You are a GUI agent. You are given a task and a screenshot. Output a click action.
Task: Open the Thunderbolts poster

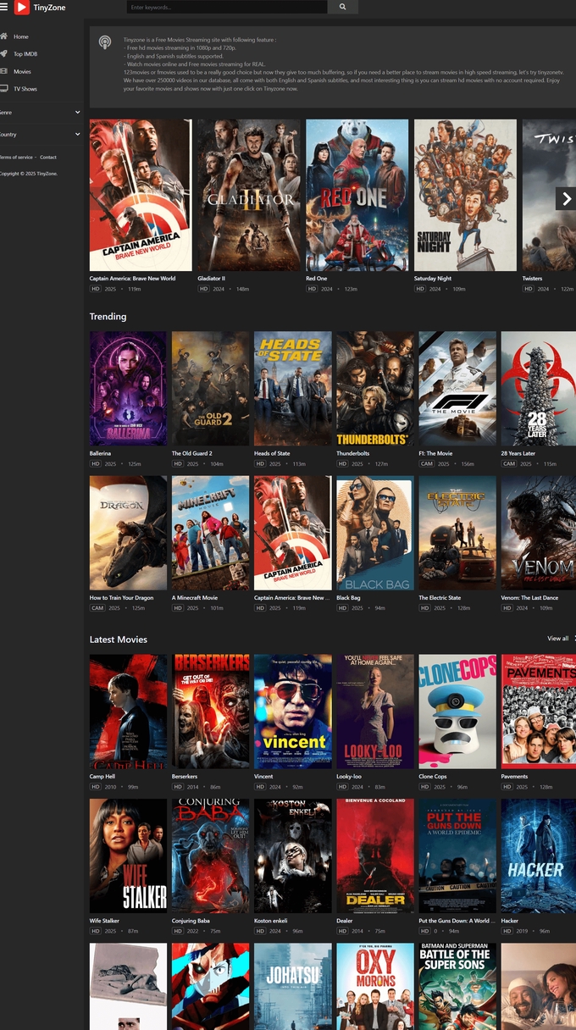pos(374,389)
